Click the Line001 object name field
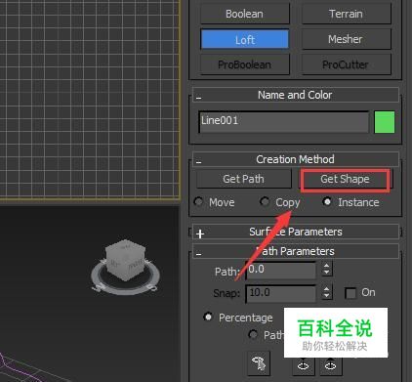The image size is (412, 382). (283, 121)
